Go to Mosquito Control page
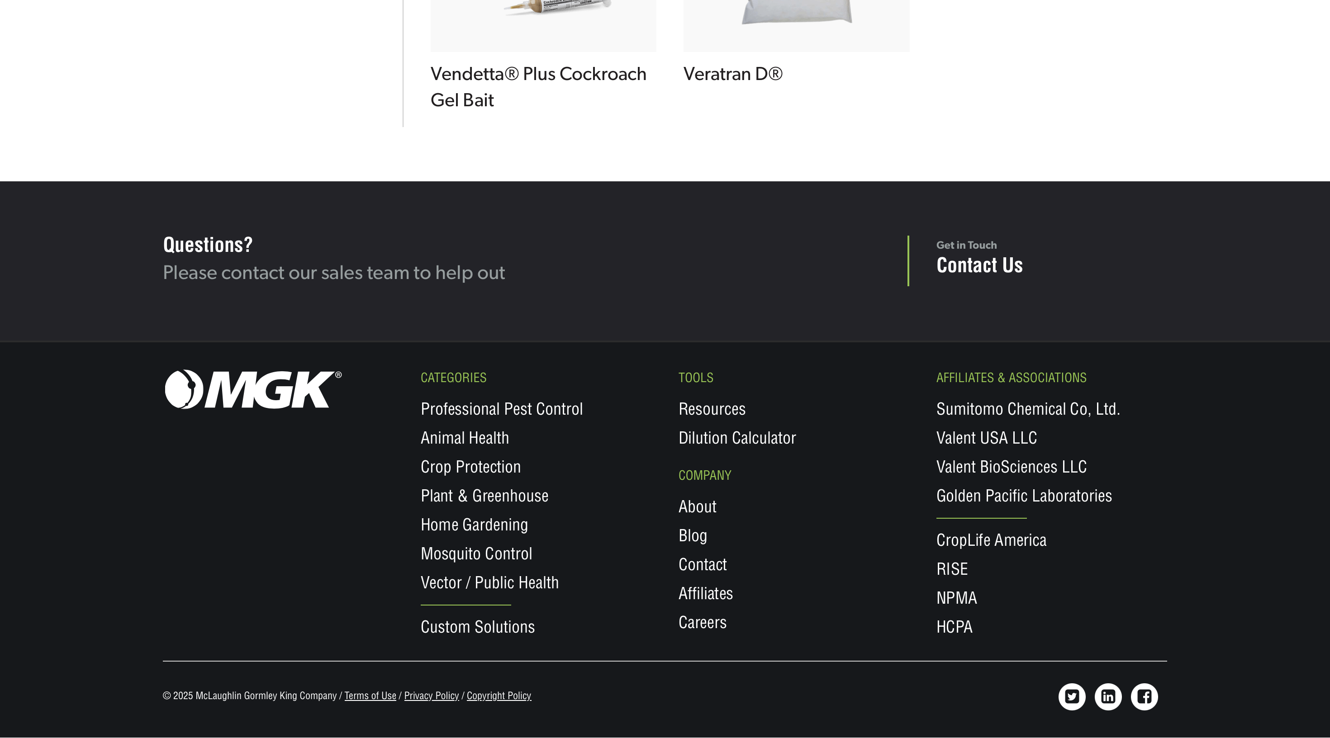The height and width of the screenshot is (738, 1330). click(476, 554)
